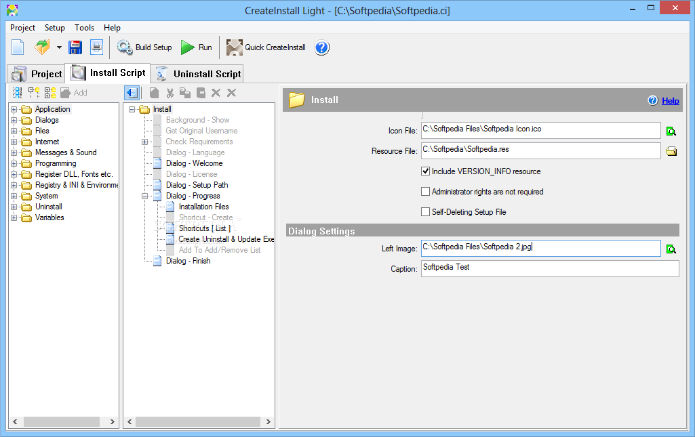
Task: Open the Project menu
Action: (x=22, y=28)
